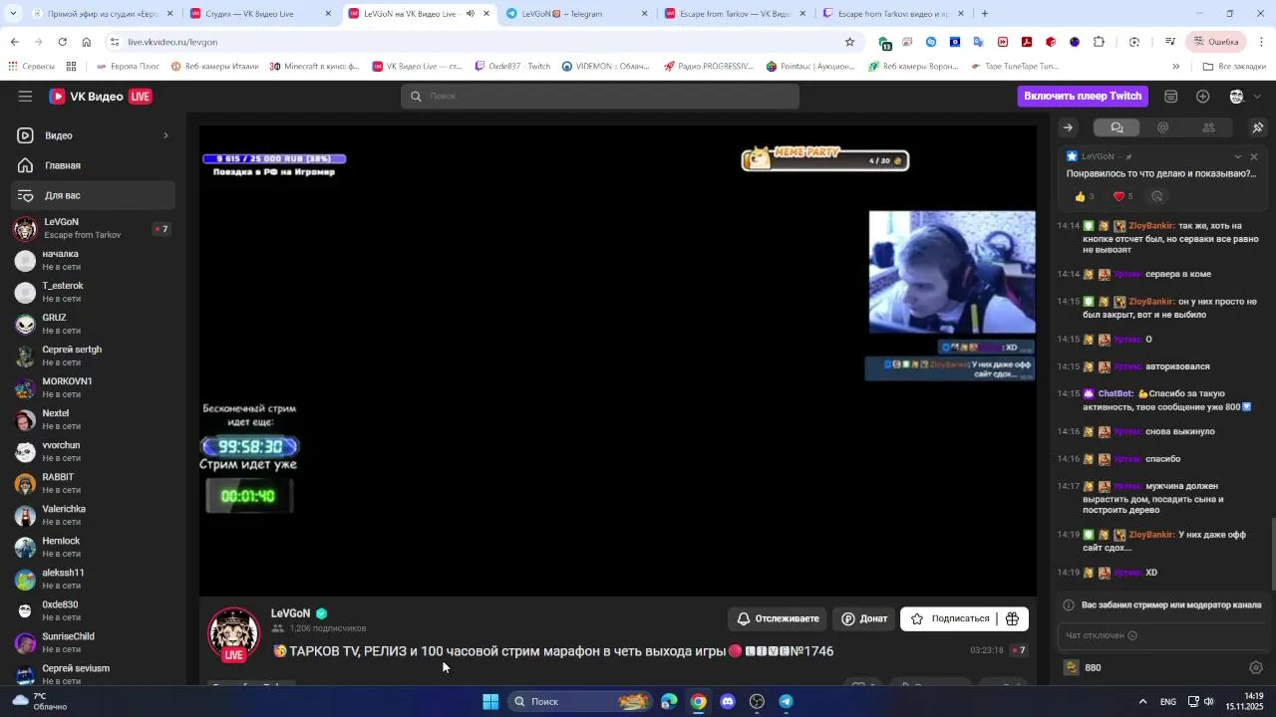The height and width of the screenshot is (717, 1276).
Task: Click the Поиск taskbar search box
Action: coord(581,701)
